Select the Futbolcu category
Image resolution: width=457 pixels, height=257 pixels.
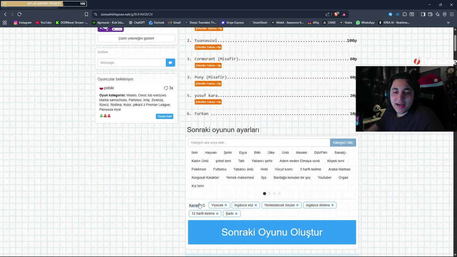point(220,169)
